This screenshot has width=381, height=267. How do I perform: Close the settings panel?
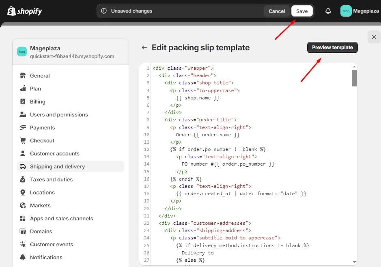click(374, 37)
